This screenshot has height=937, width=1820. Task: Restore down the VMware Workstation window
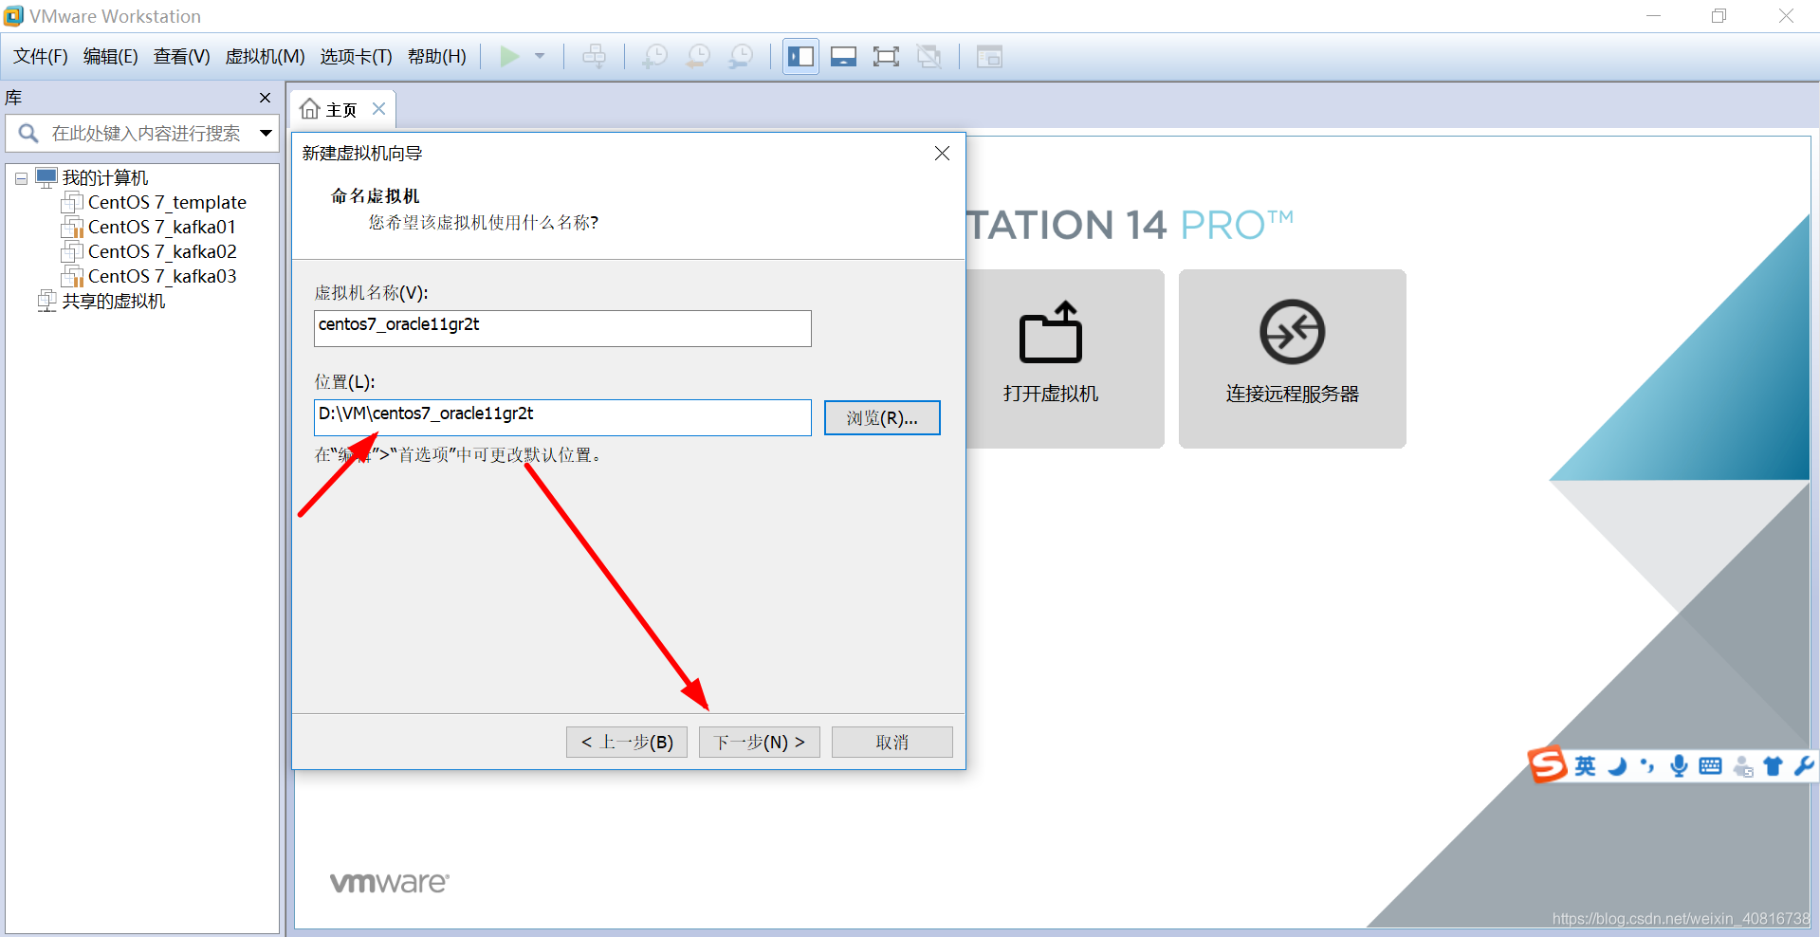click(1719, 16)
